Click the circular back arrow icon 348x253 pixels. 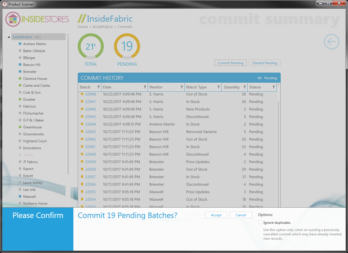click(331, 42)
